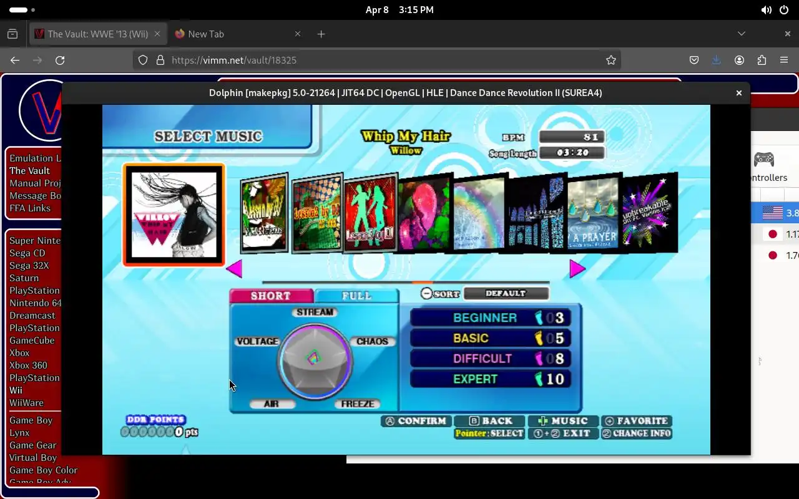Open the Activities overview pill
Viewport: 799px width, 499px height.
coord(22,10)
